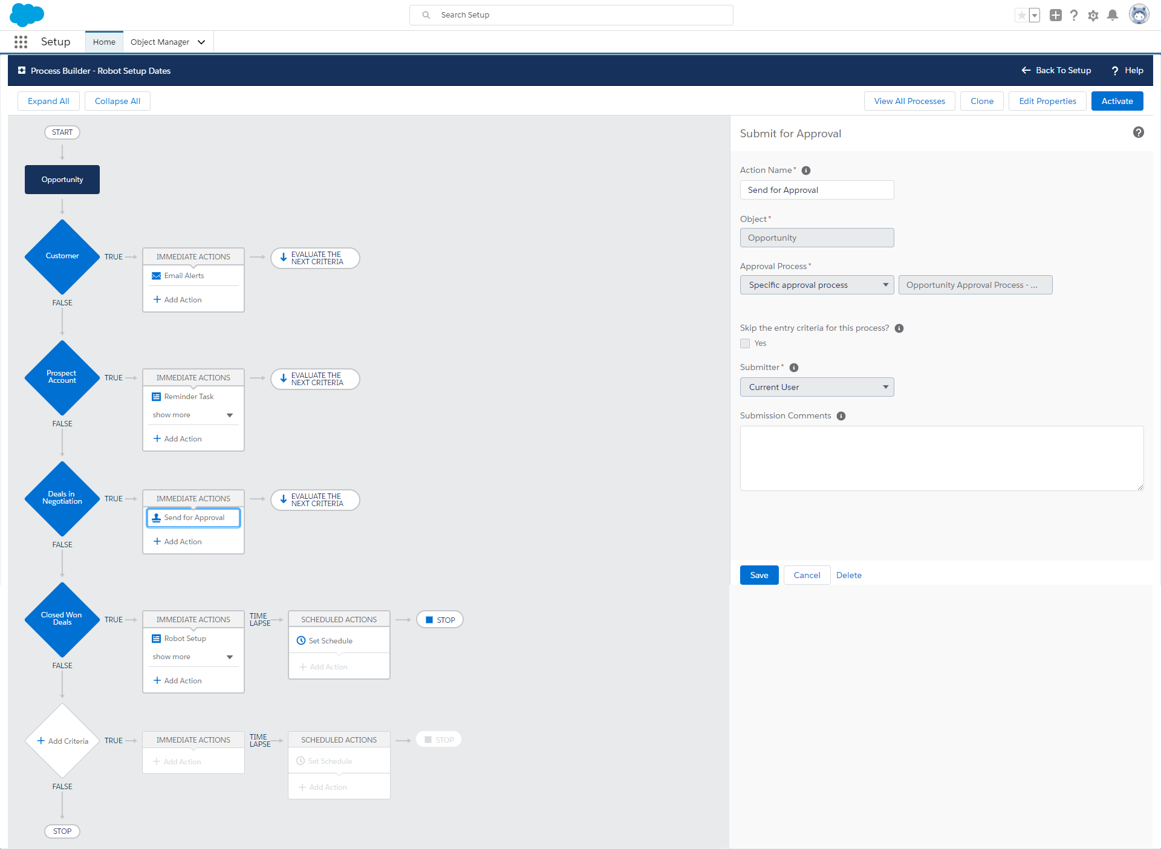Open the App Launcher grid icon
This screenshot has height=849, width=1161.
[x=21, y=42]
